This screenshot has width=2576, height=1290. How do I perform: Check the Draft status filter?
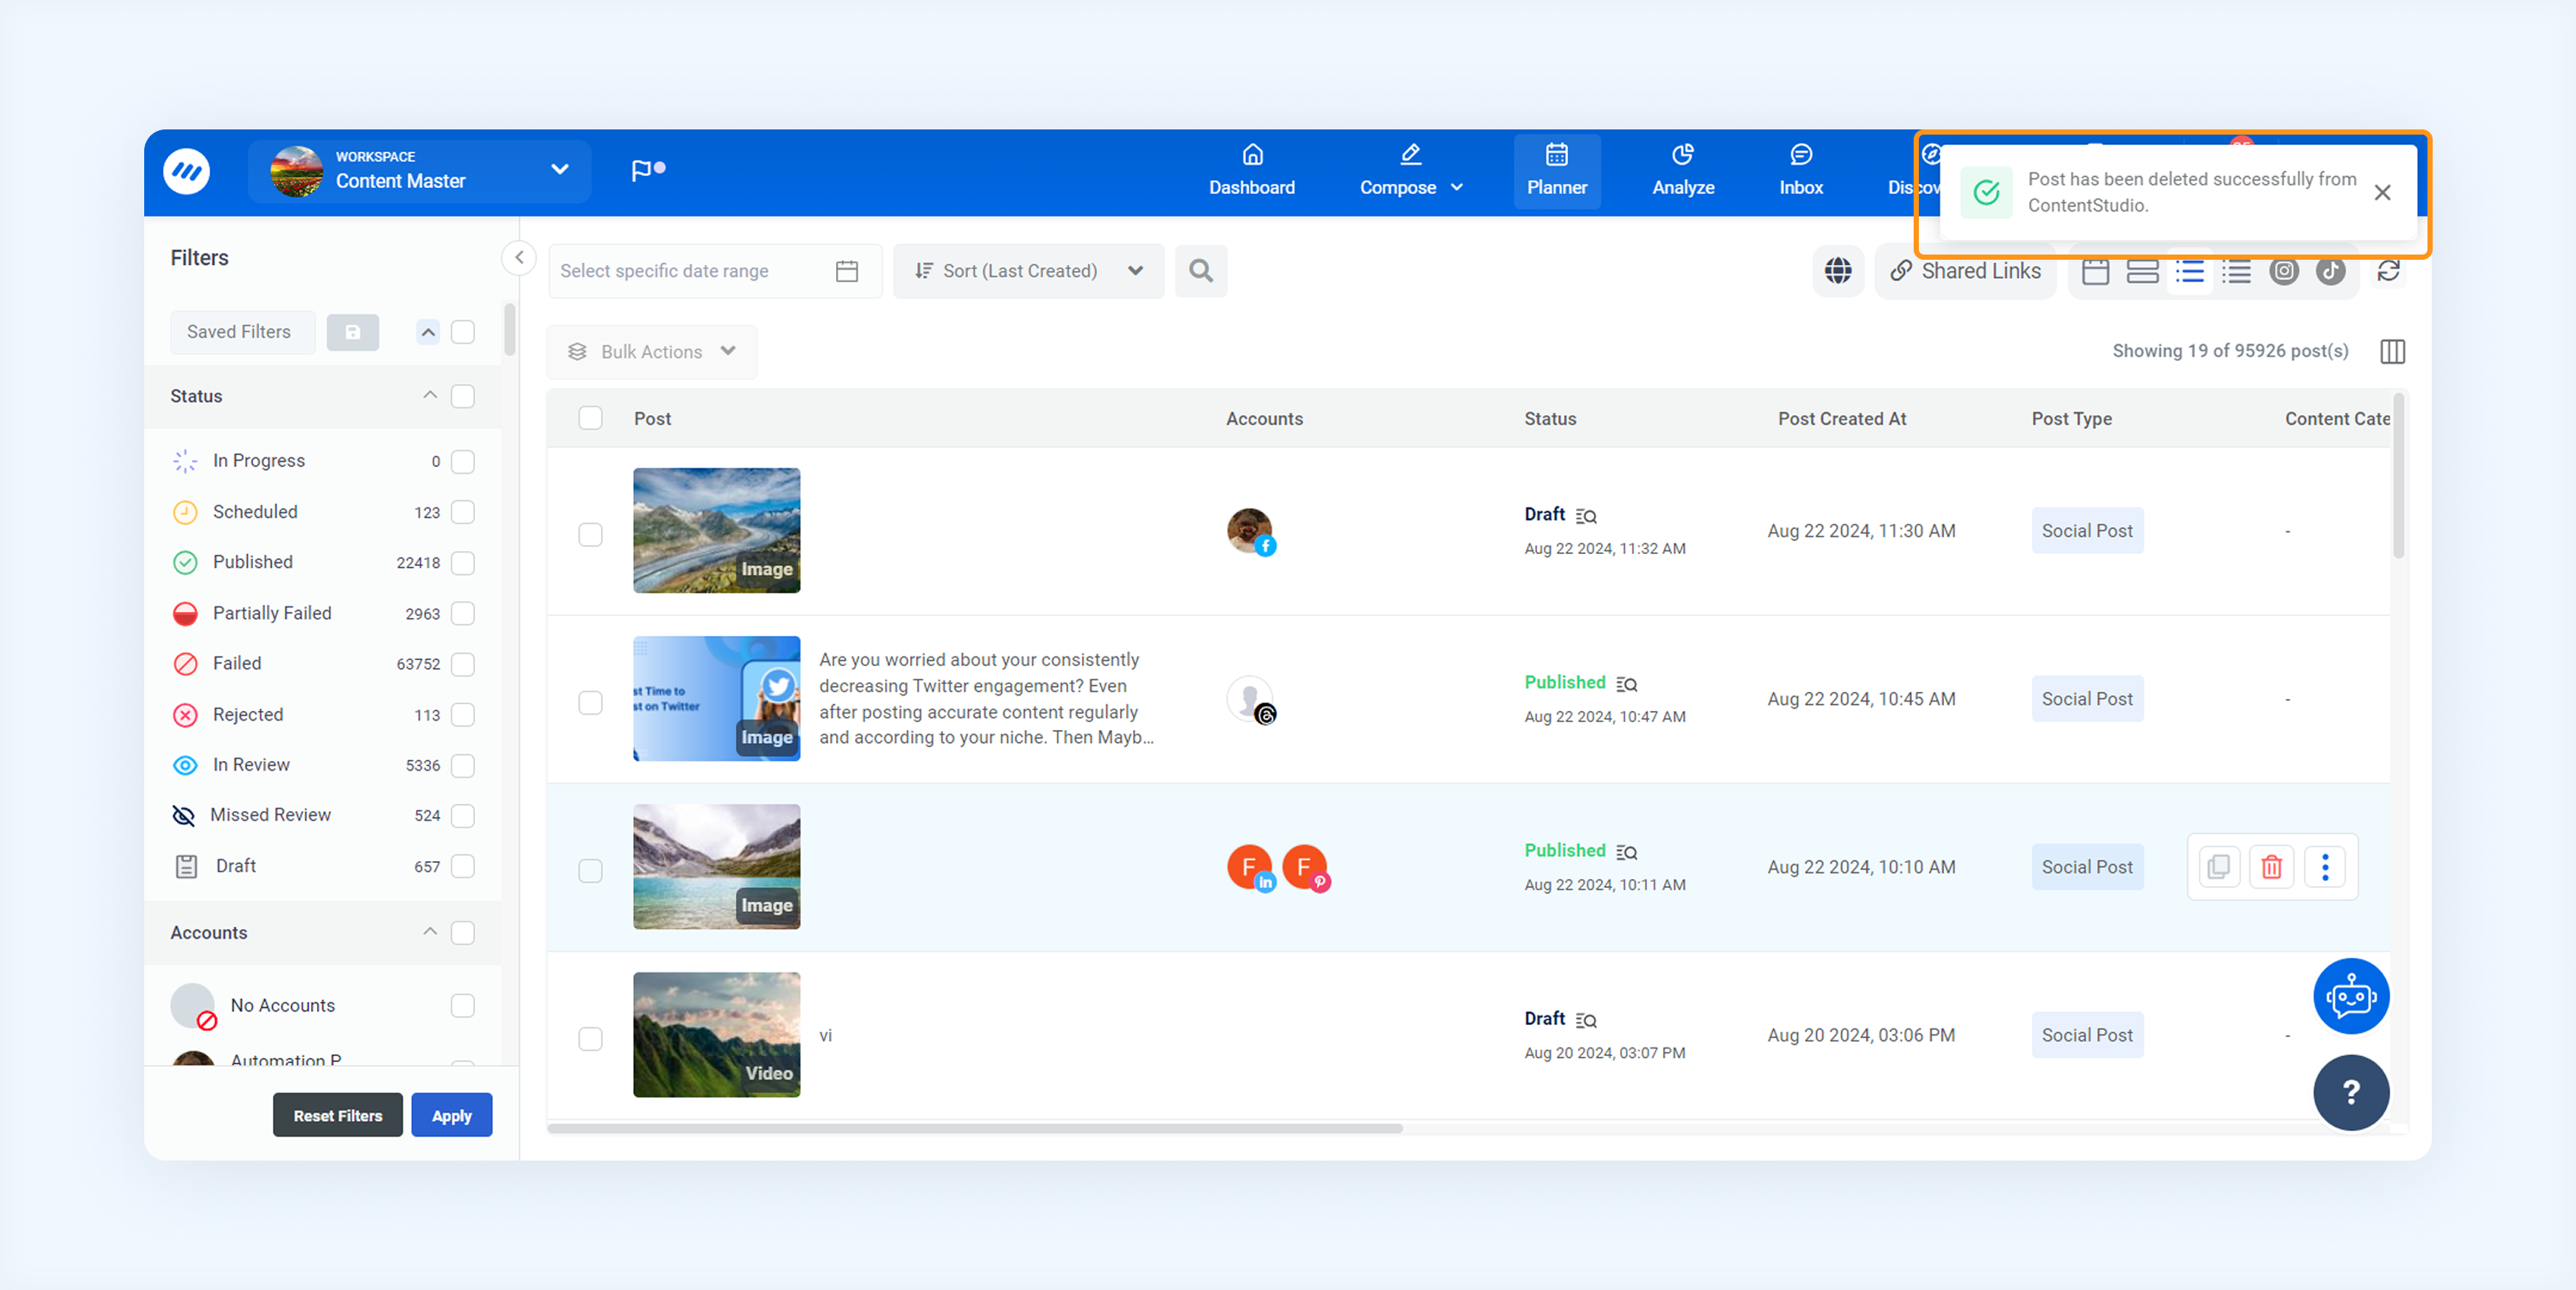pyautogui.click(x=462, y=866)
